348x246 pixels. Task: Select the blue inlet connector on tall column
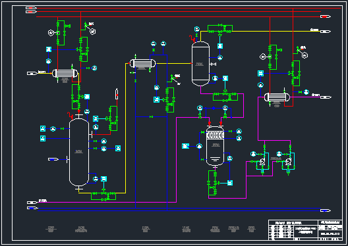[x=53, y=159]
